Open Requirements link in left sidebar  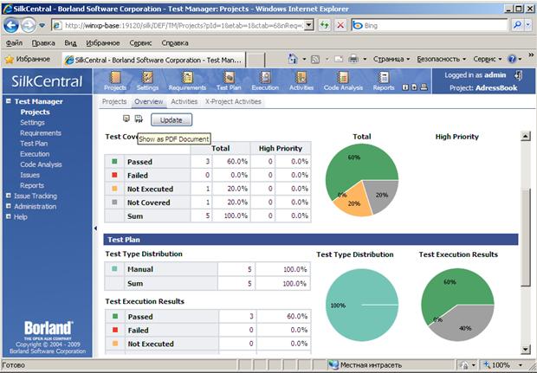[x=41, y=133]
